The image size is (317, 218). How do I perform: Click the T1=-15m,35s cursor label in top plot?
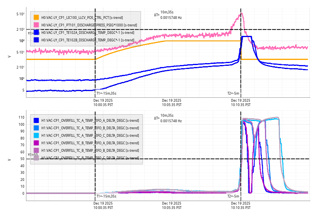106,93
